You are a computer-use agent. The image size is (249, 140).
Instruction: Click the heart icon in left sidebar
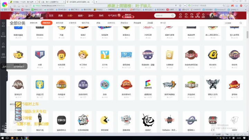tap(3, 24)
